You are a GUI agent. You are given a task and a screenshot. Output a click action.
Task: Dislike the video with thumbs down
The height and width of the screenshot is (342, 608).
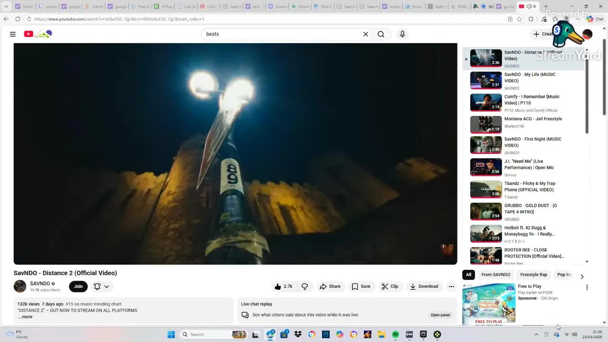coord(305,286)
